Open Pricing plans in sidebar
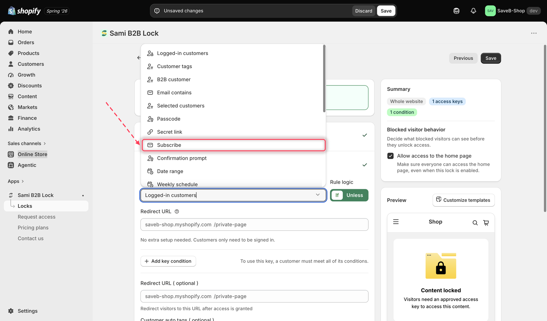Screen dimensions: 547x321 click(x=33, y=228)
